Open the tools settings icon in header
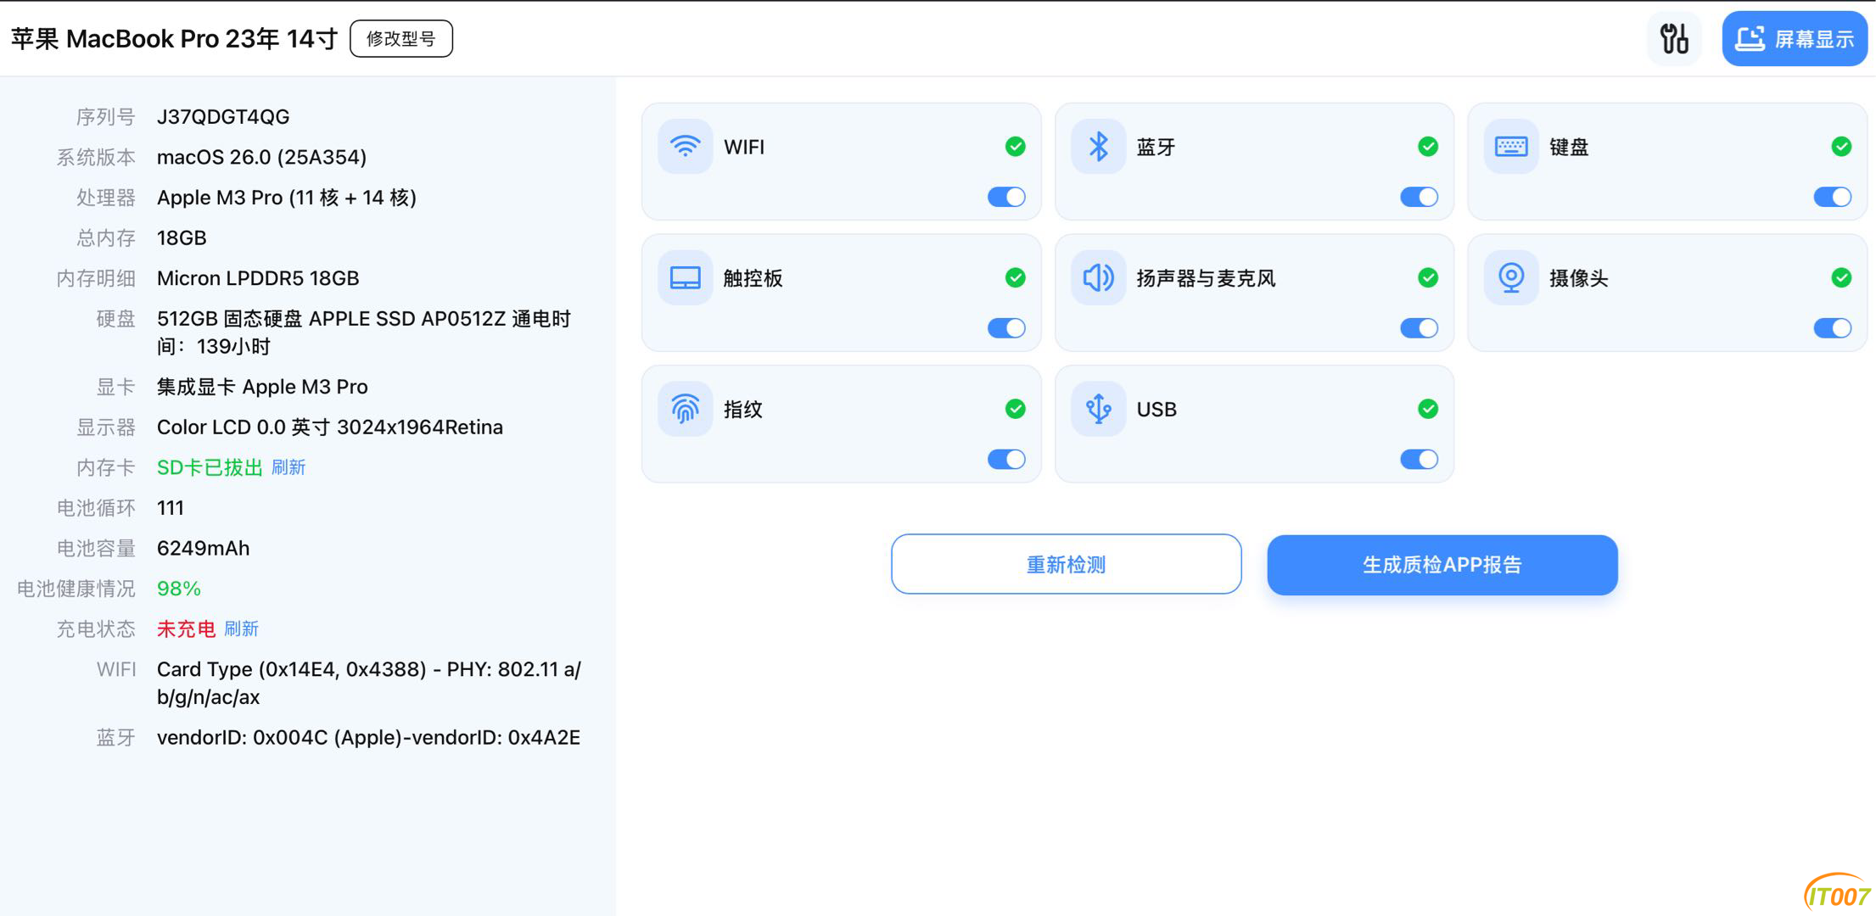Viewport: 1876px width, 916px height. click(x=1674, y=39)
